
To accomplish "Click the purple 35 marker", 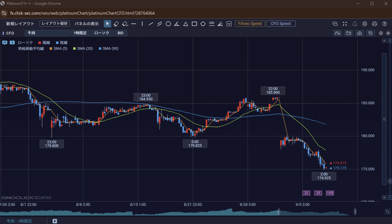I will pos(318,193).
